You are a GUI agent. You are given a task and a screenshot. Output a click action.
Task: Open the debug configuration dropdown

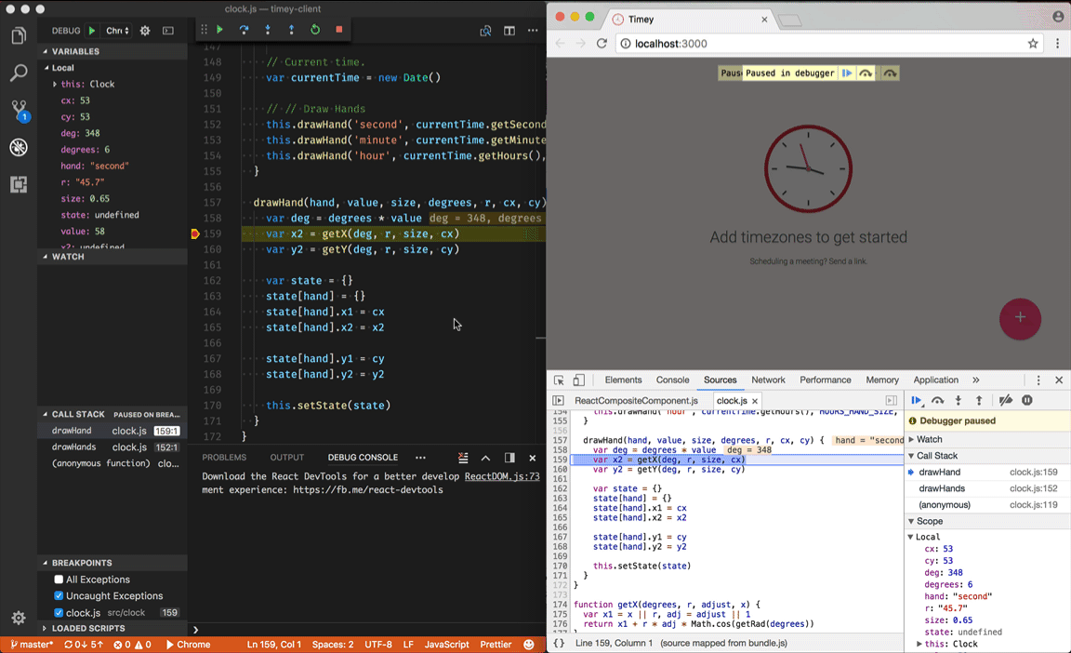click(x=117, y=31)
